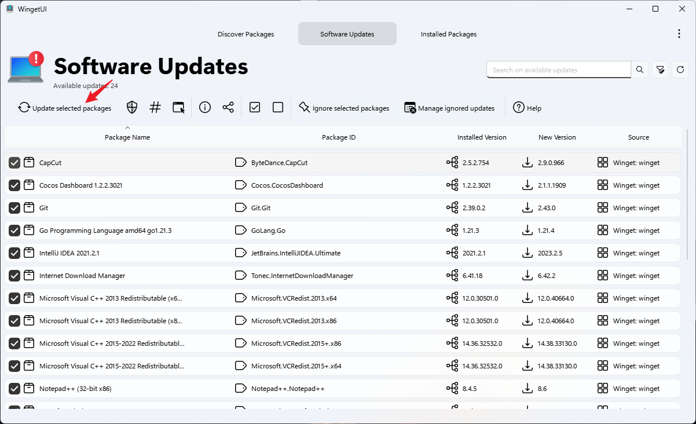Click the shield run-as-administrator icon
The width and height of the screenshot is (696, 424).
(132, 108)
